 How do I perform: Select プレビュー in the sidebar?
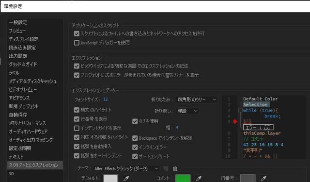[x=35, y=31]
